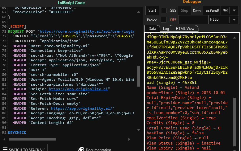Click the book icon beside Documentation
Screen dimensions: 241x151
pyautogui.click(x=81, y=149)
